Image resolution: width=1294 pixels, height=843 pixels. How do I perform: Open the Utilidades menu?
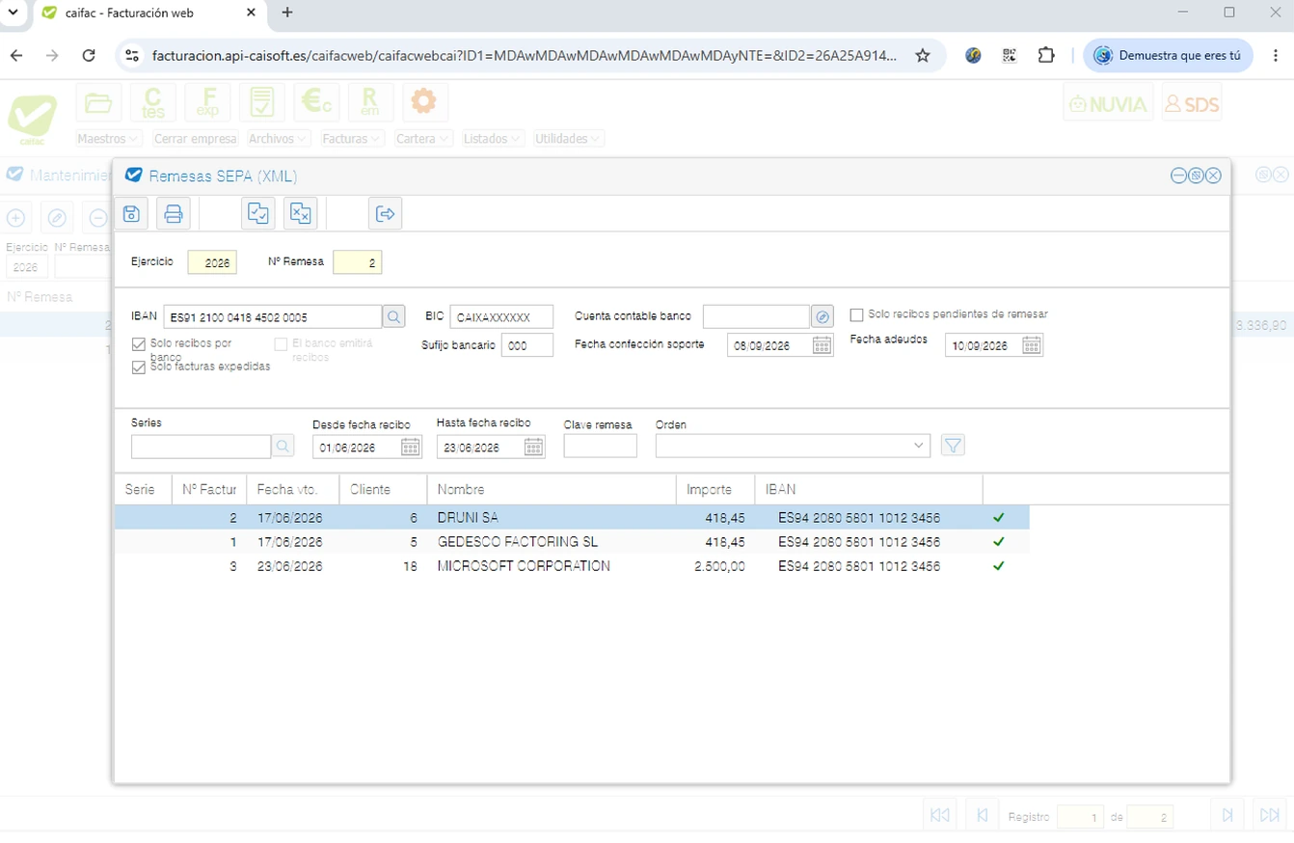(569, 139)
